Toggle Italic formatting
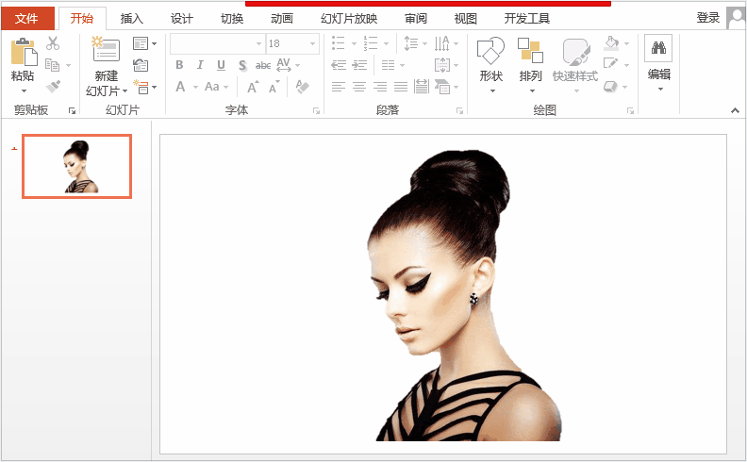 [x=200, y=65]
